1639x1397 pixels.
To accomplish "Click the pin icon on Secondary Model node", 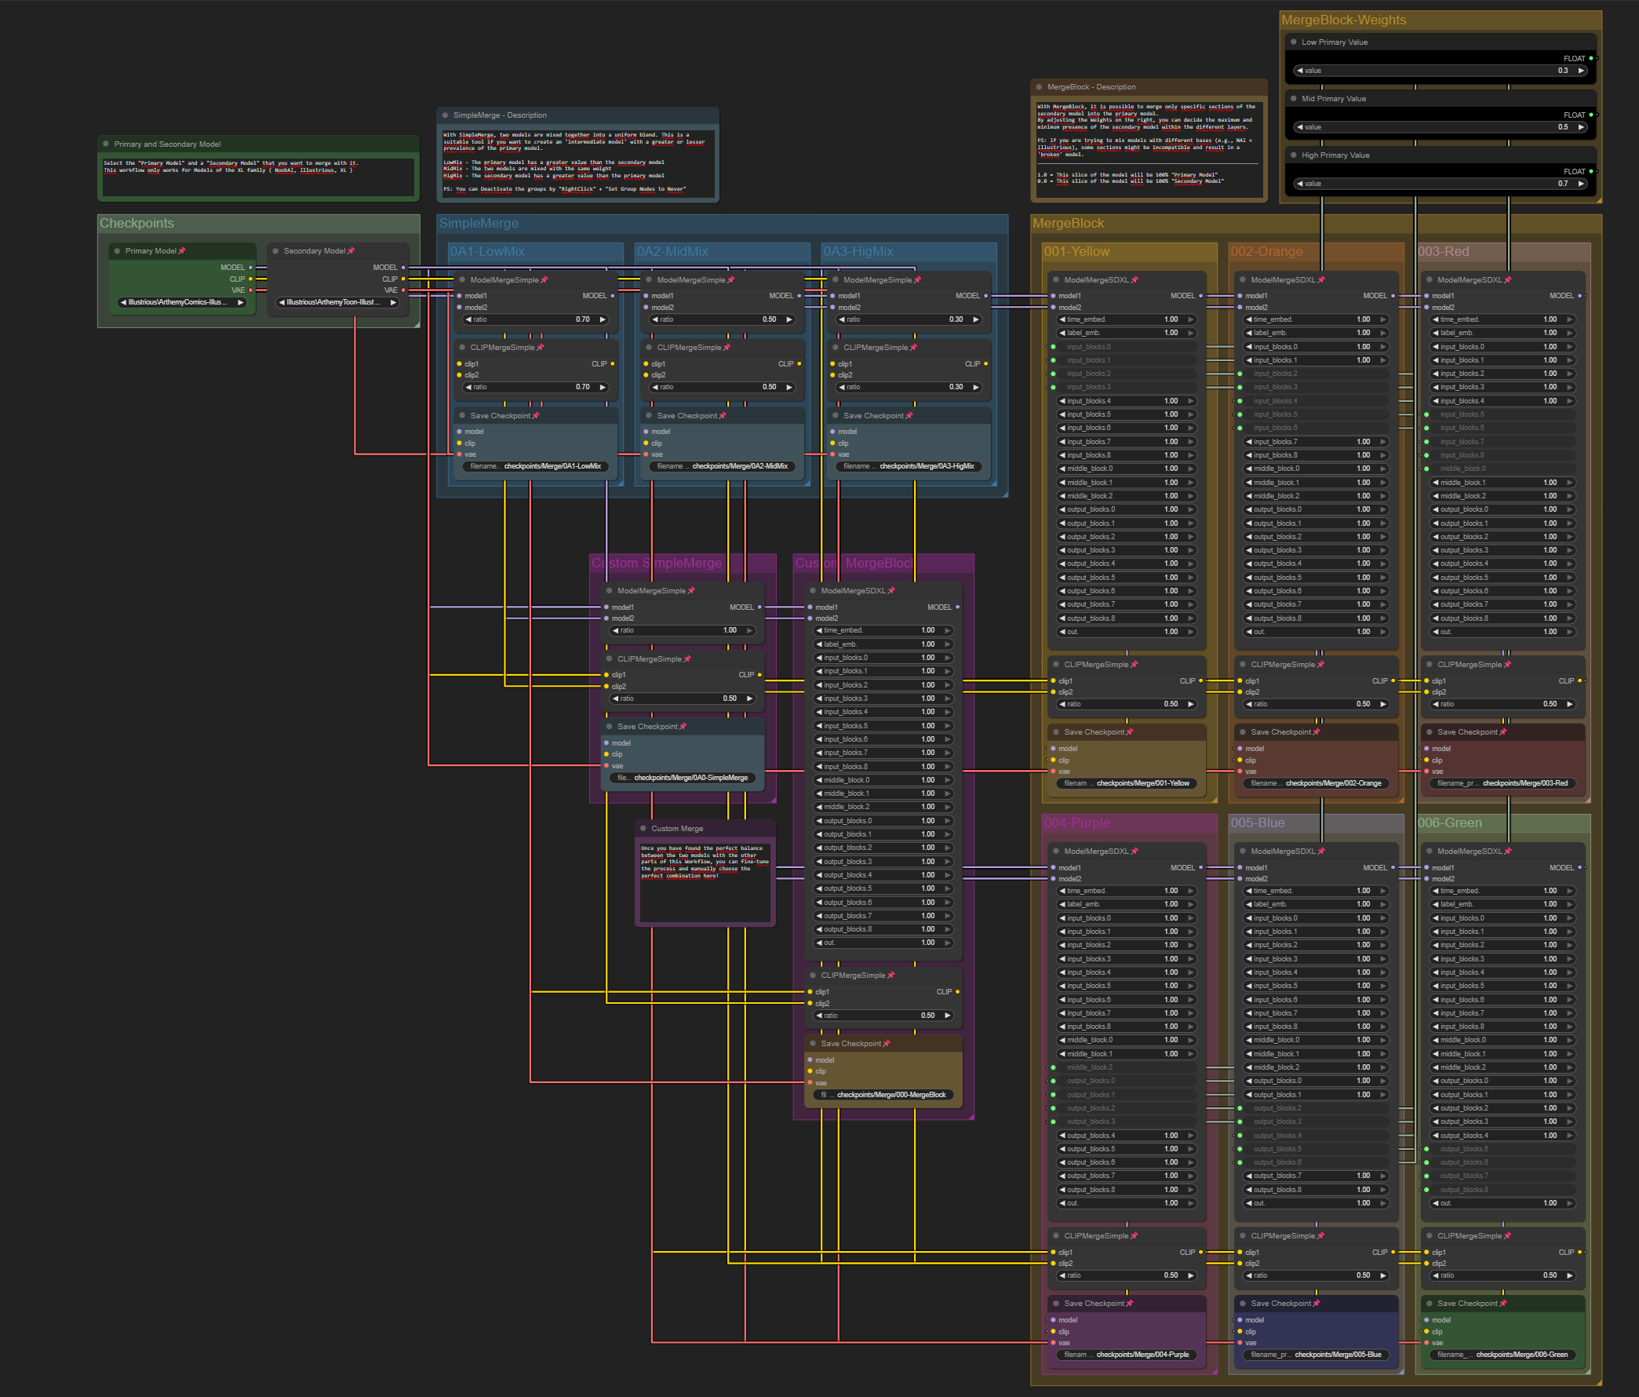I will (x=351, y=251).
